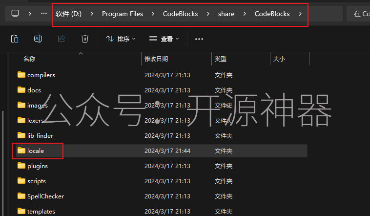Go to the 软件 (D:) drive breadcrumb
The image size is (370, 216).
coord(68,14)
